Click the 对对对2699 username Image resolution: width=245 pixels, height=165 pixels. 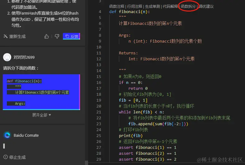[x=24, y=57]
